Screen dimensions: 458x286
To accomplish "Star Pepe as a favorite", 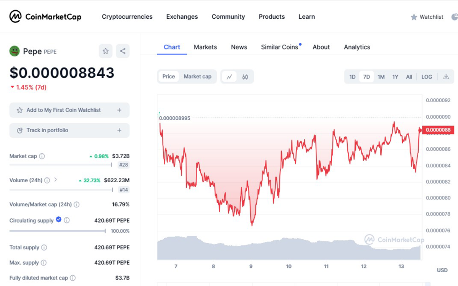I will pos(106,51).
